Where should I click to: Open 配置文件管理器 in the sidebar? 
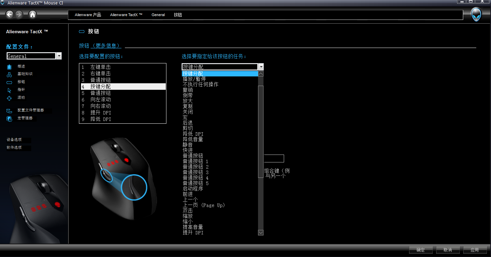tap(31, 110)
